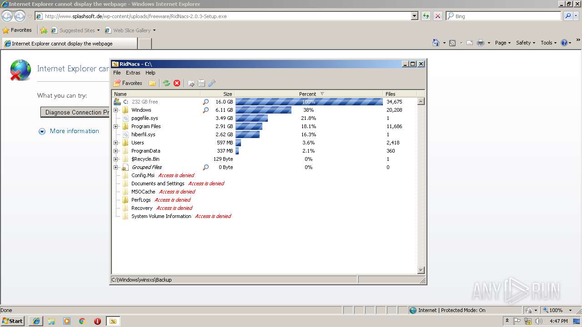Viewport: 582px width, 327px height.
Task: Open Suggested Sites dropdown
Action: click(75, 30)
